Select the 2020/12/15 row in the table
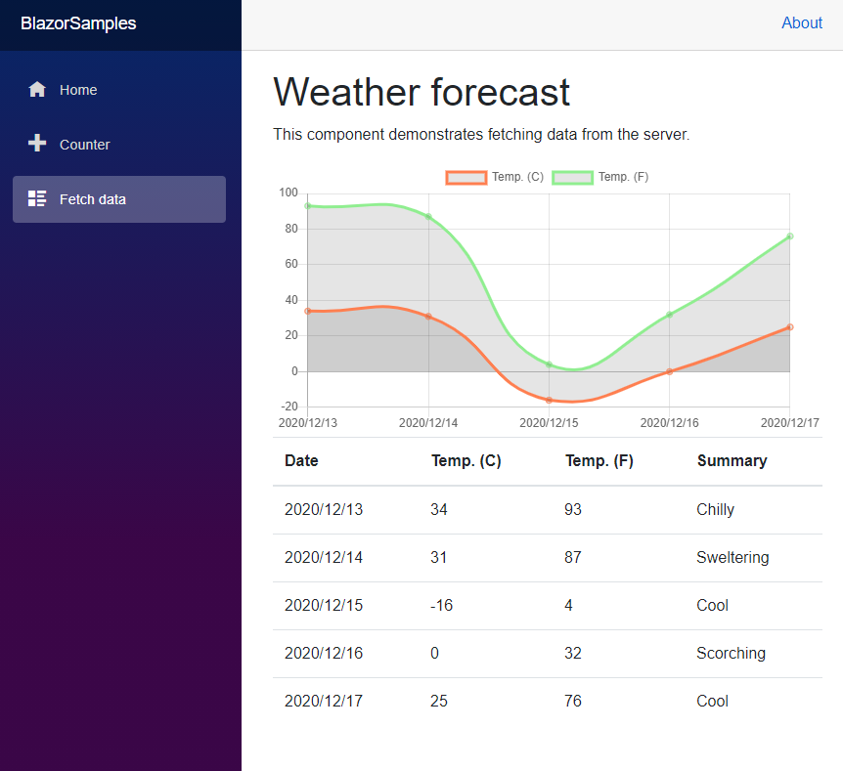 [x=548, y=605]
